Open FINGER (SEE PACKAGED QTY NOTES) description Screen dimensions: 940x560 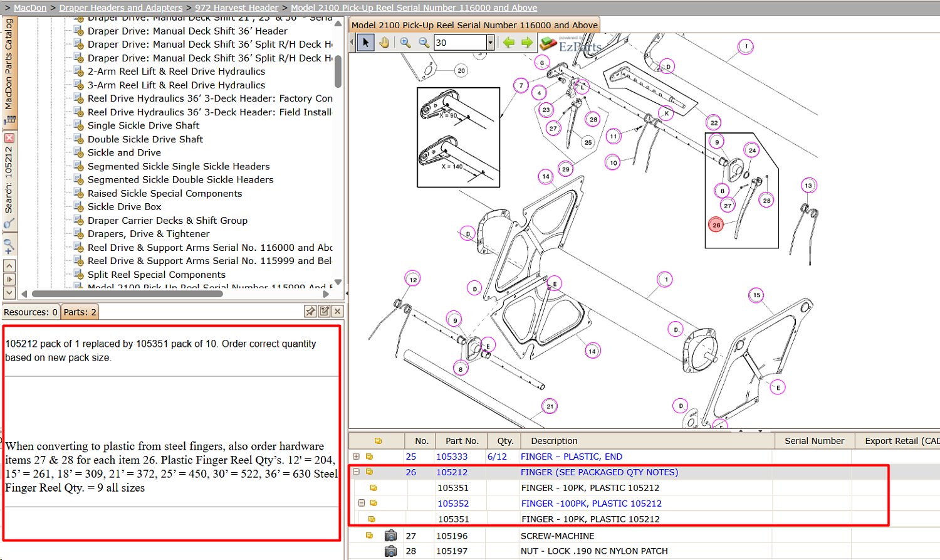click(599, 472)
